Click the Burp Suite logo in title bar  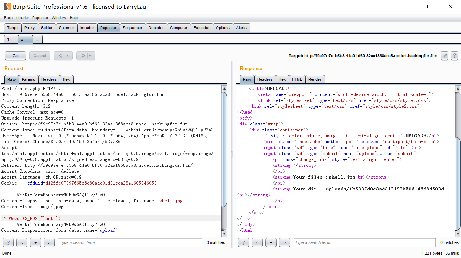(x=7, y=7)
